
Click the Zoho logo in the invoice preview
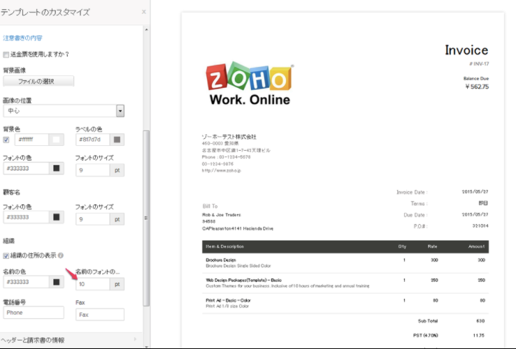[x=250, y=84]
